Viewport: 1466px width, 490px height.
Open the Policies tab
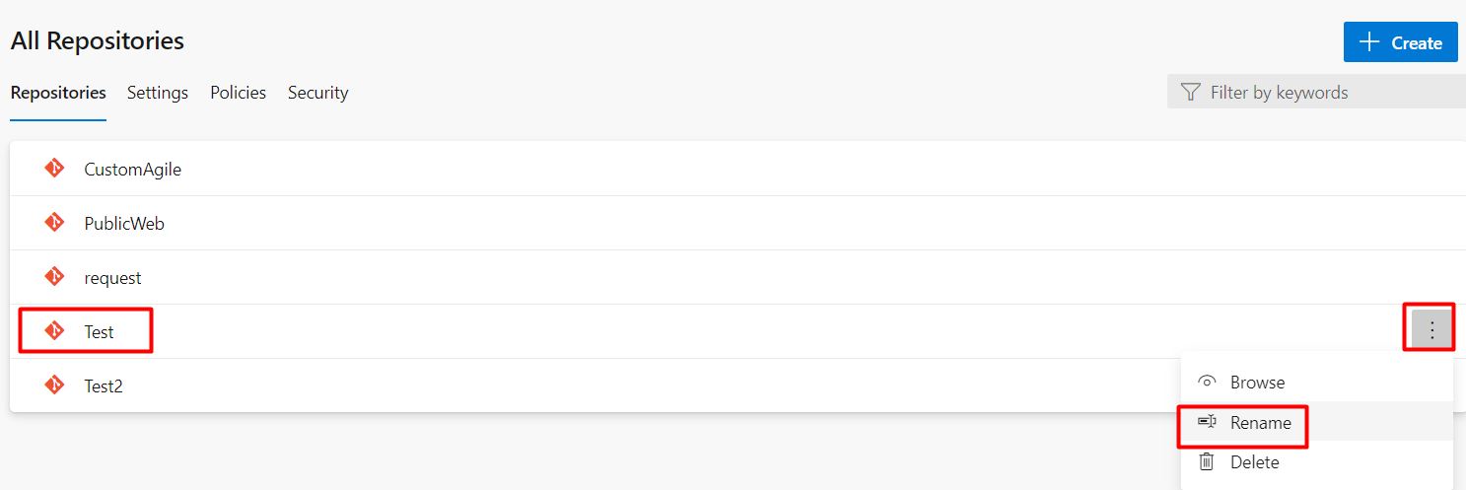click(x=238, y=93)
